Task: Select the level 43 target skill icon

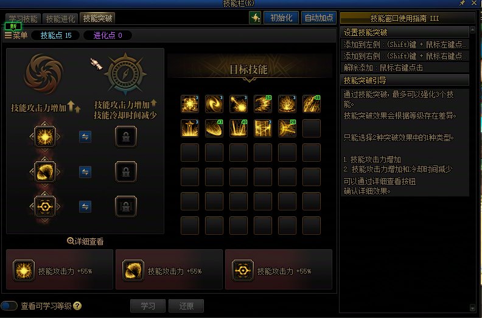Action: [x=214, y=128]
